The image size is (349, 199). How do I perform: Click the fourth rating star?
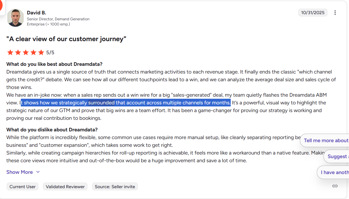(33, 52)
